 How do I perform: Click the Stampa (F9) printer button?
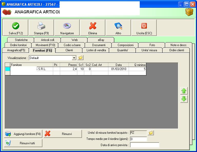(41, 28)
